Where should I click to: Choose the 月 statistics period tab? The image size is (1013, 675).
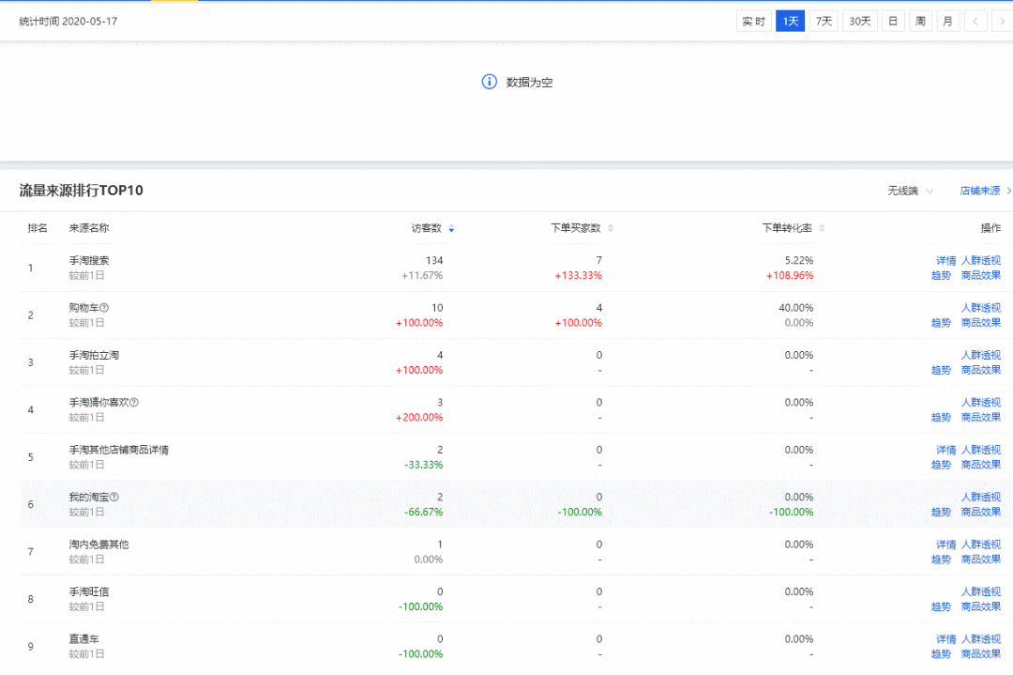(947, 21)
